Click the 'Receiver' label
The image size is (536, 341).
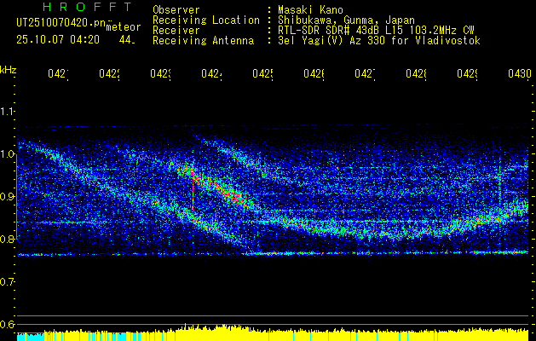[x=176, y=31]
